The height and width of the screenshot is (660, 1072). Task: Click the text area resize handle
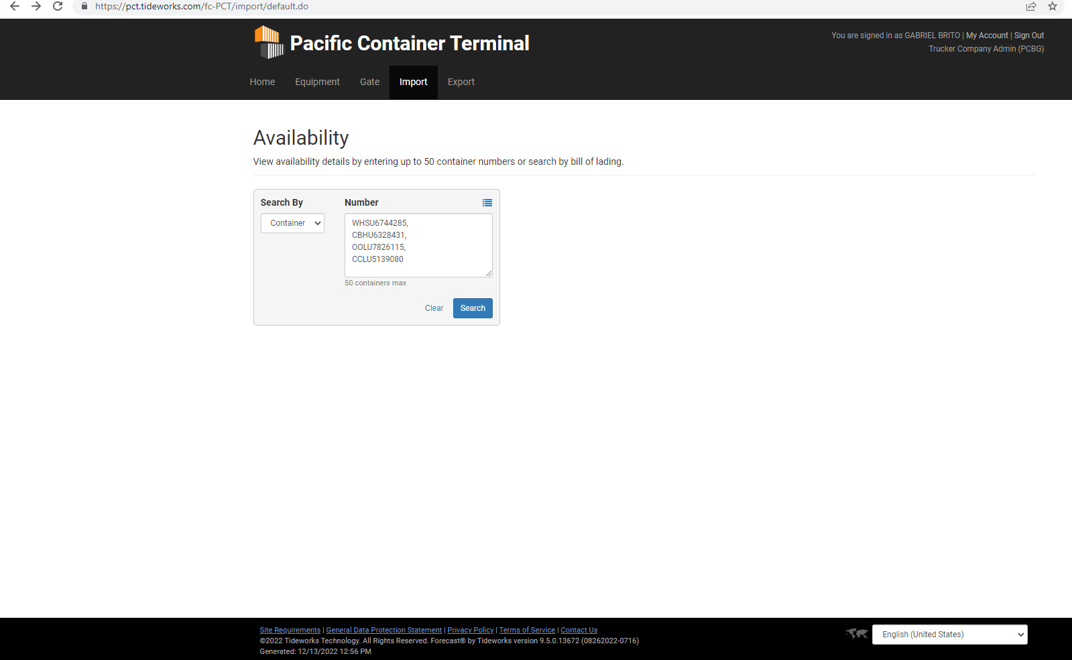pos(489,273)
